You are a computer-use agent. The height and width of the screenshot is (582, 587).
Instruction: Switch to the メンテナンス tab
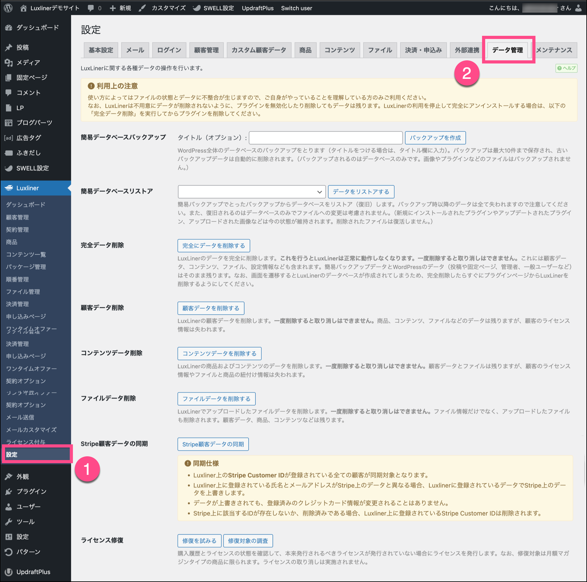tap(554, 50)
